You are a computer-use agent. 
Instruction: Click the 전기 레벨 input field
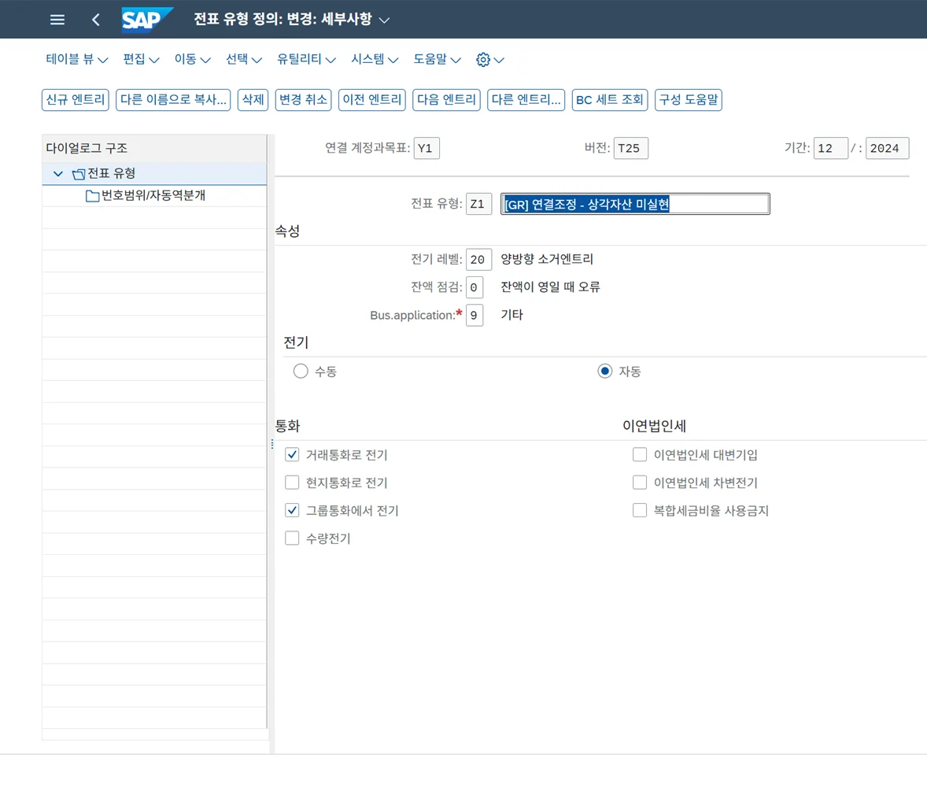[478, 259]
